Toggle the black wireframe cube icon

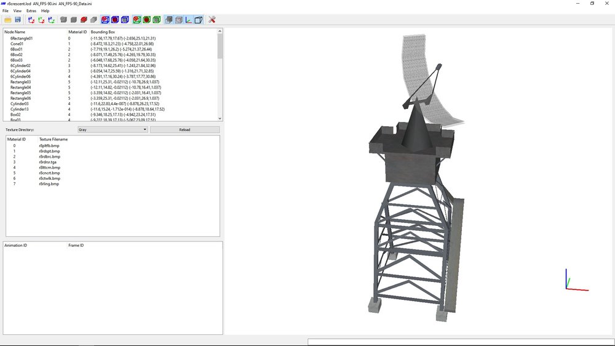pos(199,20)
